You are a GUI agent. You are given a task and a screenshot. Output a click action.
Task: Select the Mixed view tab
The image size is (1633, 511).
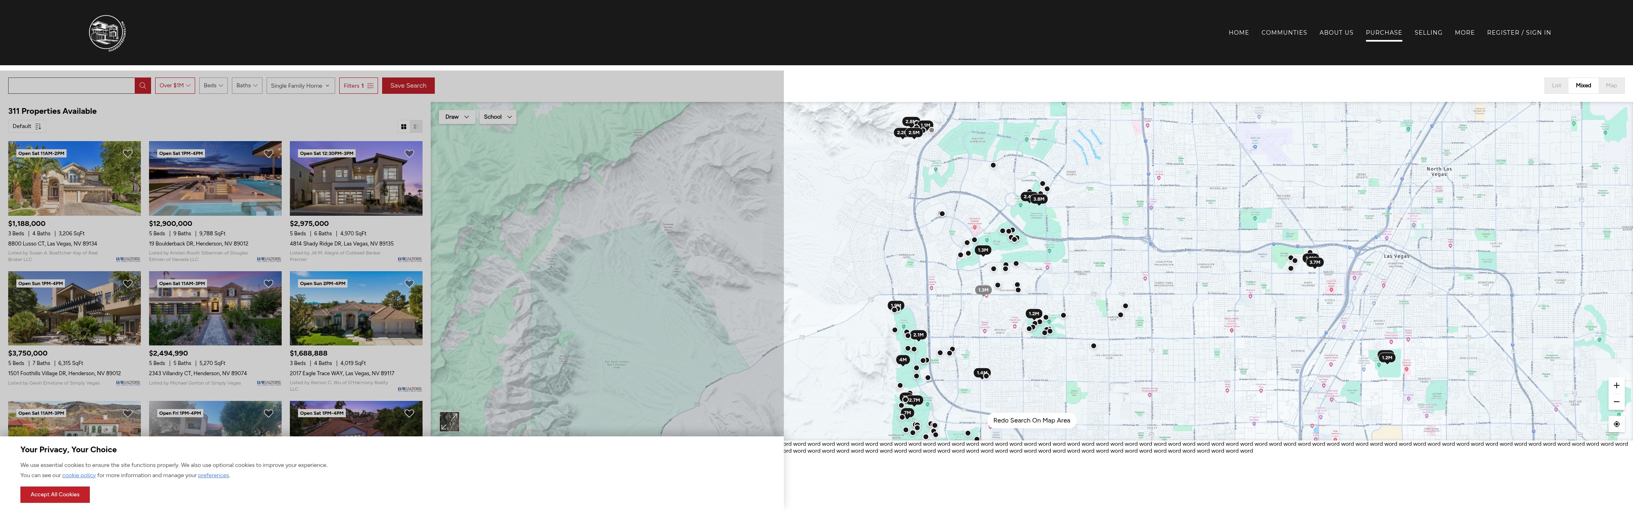[1583, 86]
